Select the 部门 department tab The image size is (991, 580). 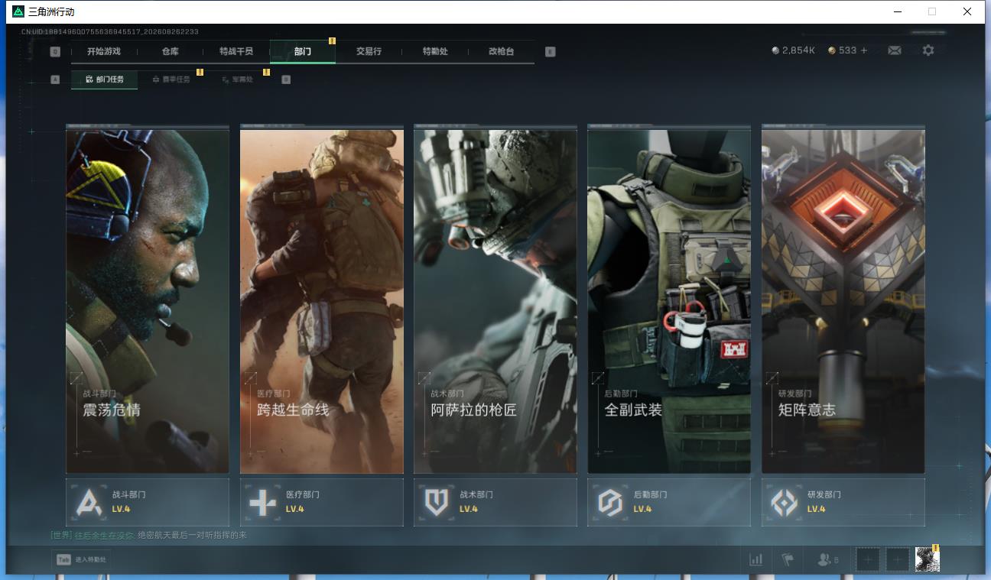(x=303, y=52)
